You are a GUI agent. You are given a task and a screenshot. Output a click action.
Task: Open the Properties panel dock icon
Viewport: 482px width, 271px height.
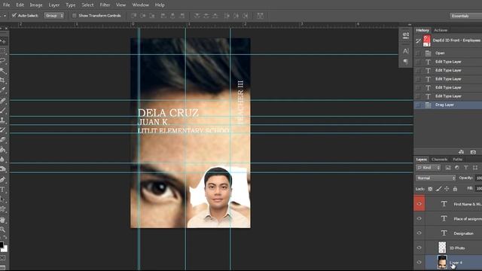point(406,35)
